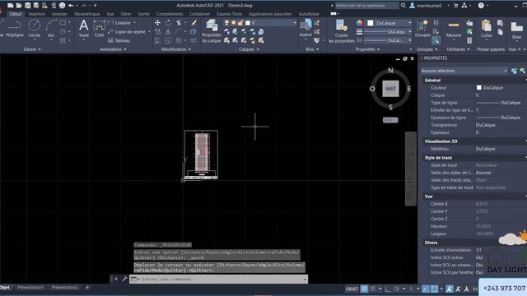Switch to Présentation2 layout tab

tap(64, 288)
